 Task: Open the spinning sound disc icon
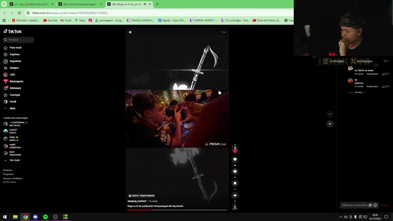[235, 207]
